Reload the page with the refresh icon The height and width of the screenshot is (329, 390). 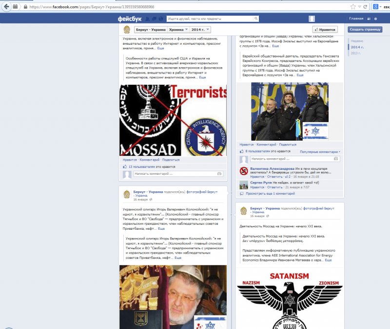365,7
